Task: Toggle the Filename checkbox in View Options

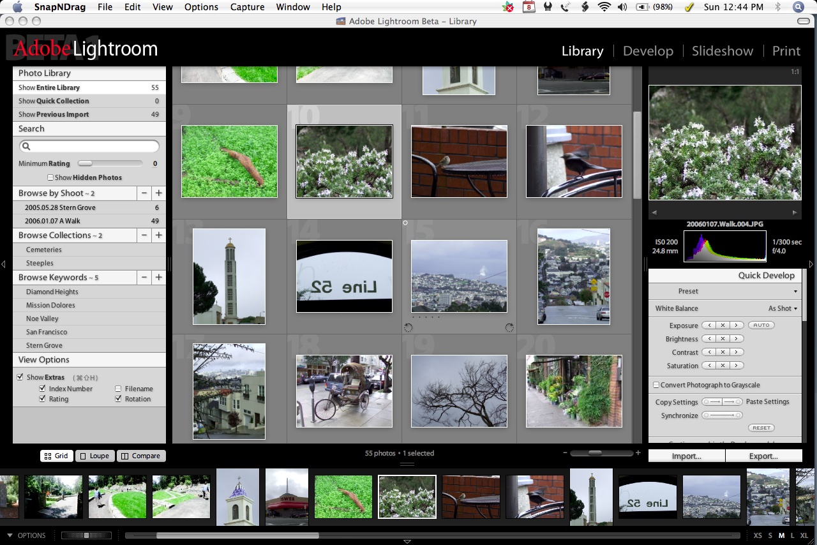Action: [x=118, y=389]
